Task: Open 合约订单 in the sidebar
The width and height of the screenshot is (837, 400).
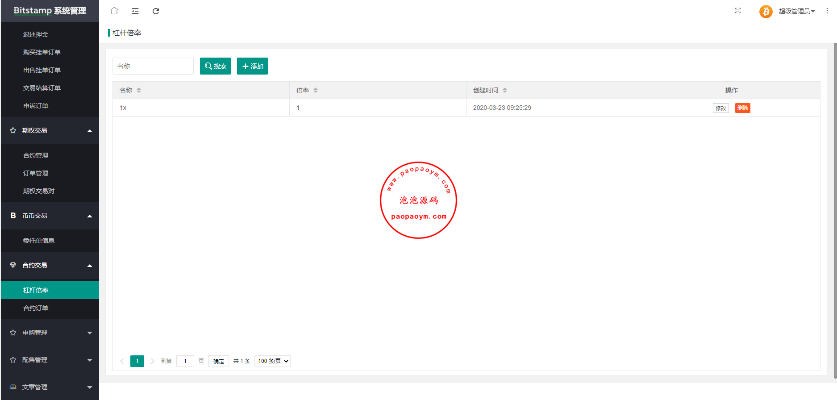Action: pyautogui.click(x=36, y=308)
